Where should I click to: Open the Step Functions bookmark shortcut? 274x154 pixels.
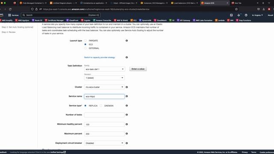click(244, 21)
